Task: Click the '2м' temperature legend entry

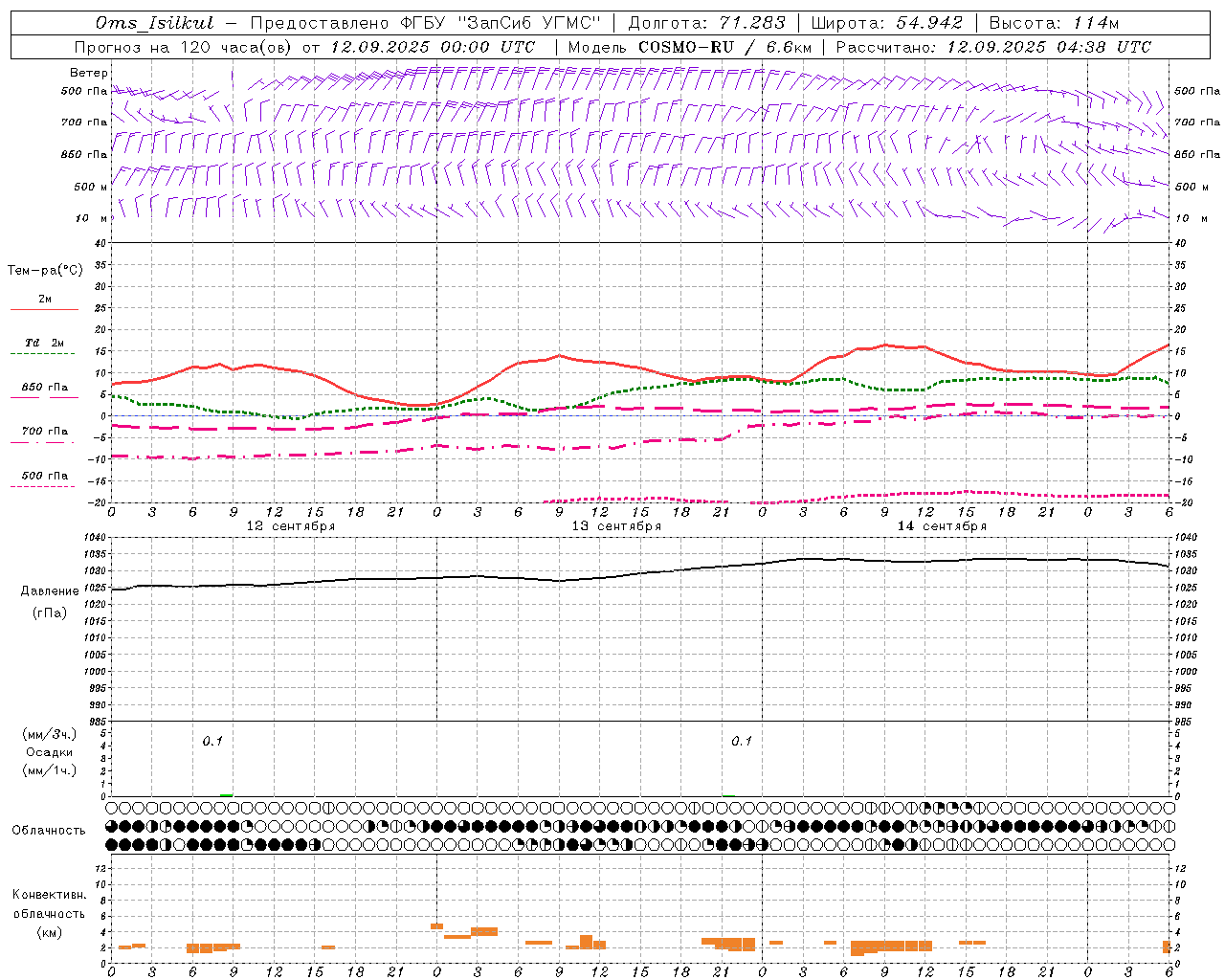Action: [x=45, y=299]
